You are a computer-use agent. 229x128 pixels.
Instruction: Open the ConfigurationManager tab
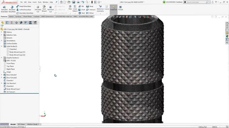tap(12, 23)
